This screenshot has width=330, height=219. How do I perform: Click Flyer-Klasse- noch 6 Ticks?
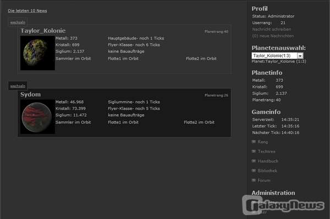click(x=134, y=44)
